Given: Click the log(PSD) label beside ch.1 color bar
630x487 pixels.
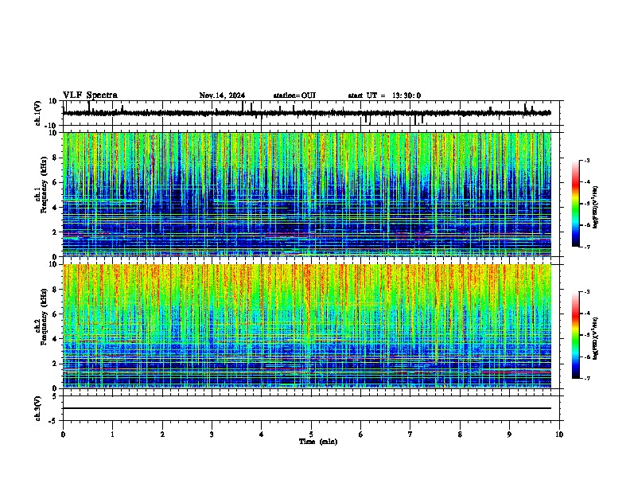Looking at the screenshot, I should tap(595, 208).
